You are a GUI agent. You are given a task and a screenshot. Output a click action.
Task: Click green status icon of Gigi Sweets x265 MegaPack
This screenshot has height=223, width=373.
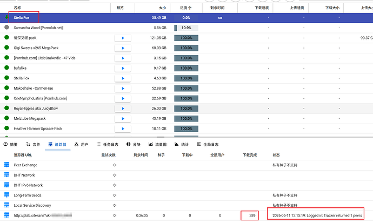pos(6,48)
